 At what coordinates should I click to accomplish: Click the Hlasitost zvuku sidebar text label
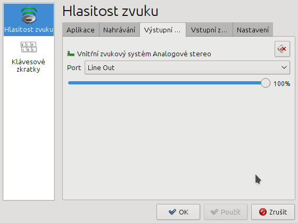pyautogui.click(x=29, y=30)
